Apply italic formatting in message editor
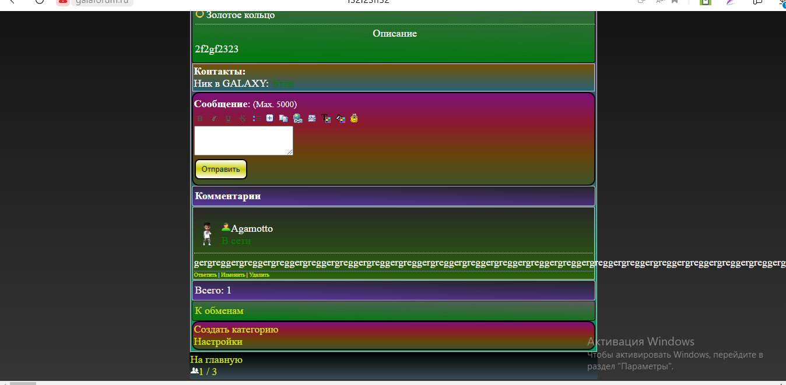Image resolution: width=786 pixels, height=385 pixels. [214, 118]
